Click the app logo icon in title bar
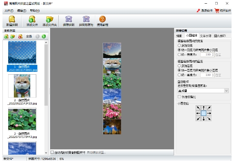Screen dimensions: 234x162 pyautogui.click(x=6, y=3)
